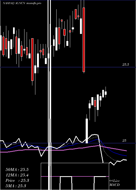This screenshot has height=190, width=136.
Task: Select the Price : 25.3 legend entry
Action: pyautogui.click(x=17, y=180)
